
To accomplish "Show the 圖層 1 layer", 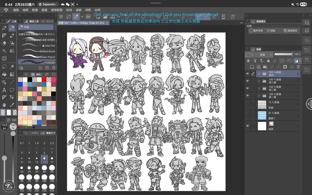I will (x=248, y=115).
